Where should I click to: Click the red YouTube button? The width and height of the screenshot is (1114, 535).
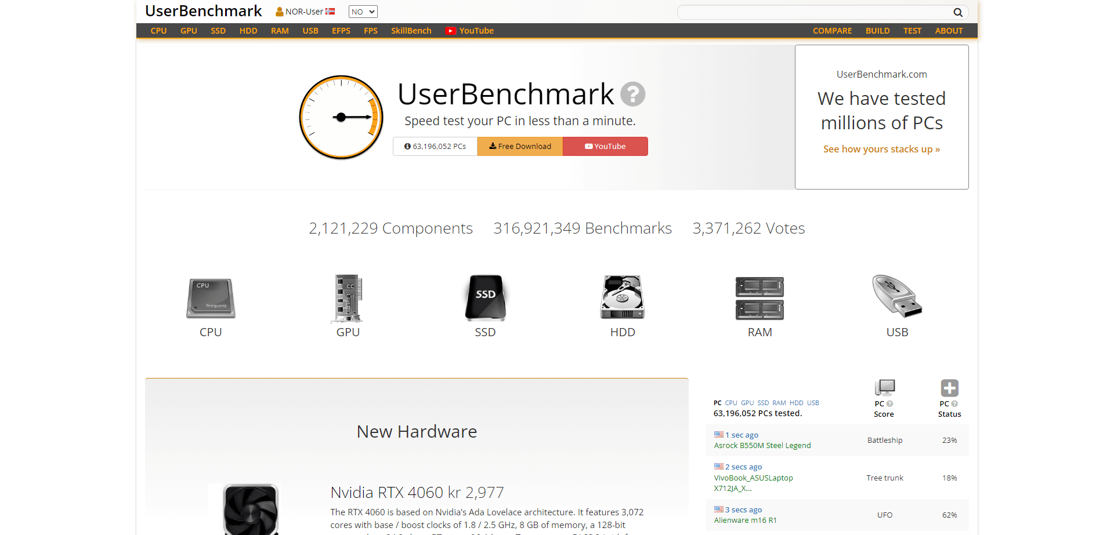[x=605, y=146]
